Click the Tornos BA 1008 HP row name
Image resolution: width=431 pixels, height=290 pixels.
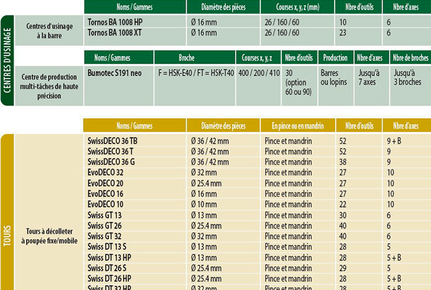click(x=115, y=22)
